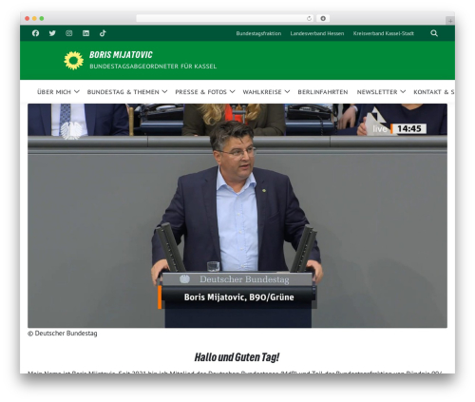Follow the Kreisverband Kassel-Stadt link

tap(384, 33)
